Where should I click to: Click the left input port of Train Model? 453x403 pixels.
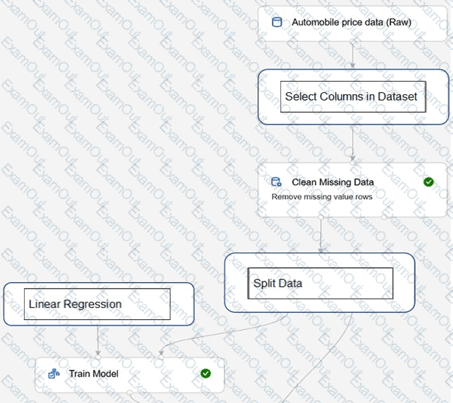click(x=98, y=357)
